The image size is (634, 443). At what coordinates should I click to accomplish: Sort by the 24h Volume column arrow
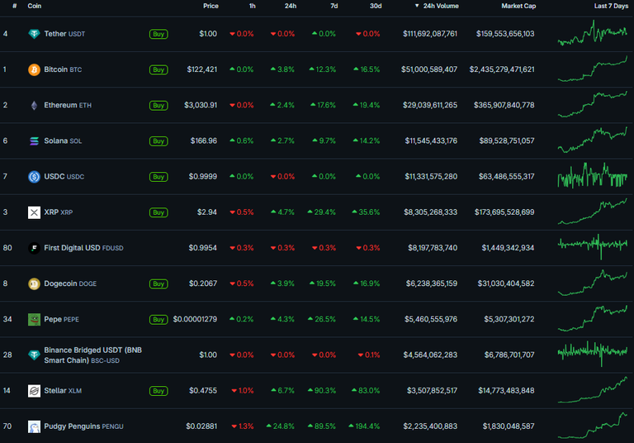[x=416, y=6]
